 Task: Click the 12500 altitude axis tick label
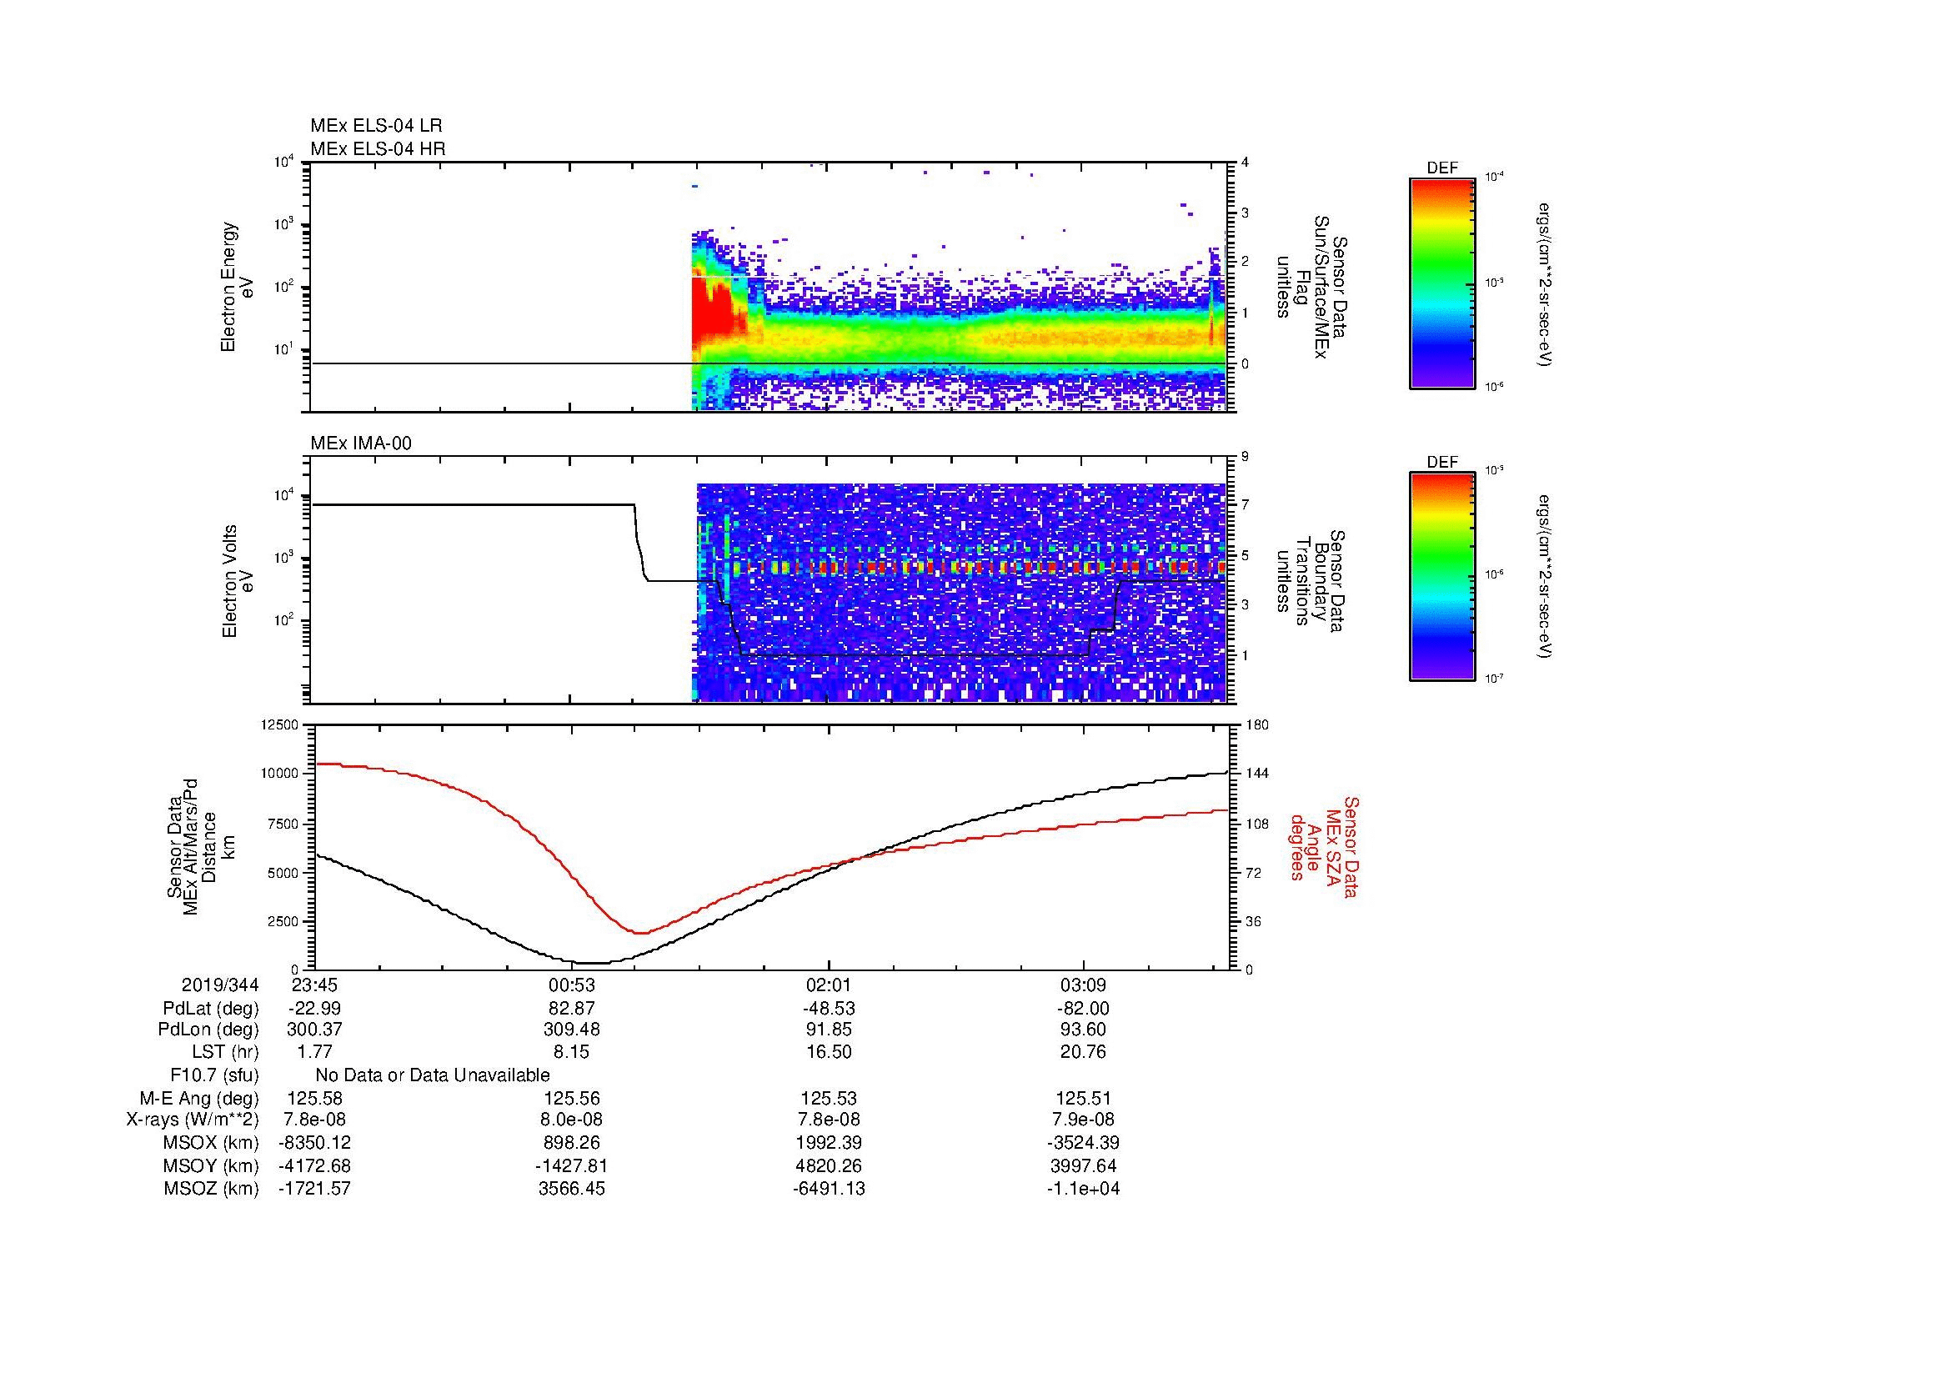point(279,724)
